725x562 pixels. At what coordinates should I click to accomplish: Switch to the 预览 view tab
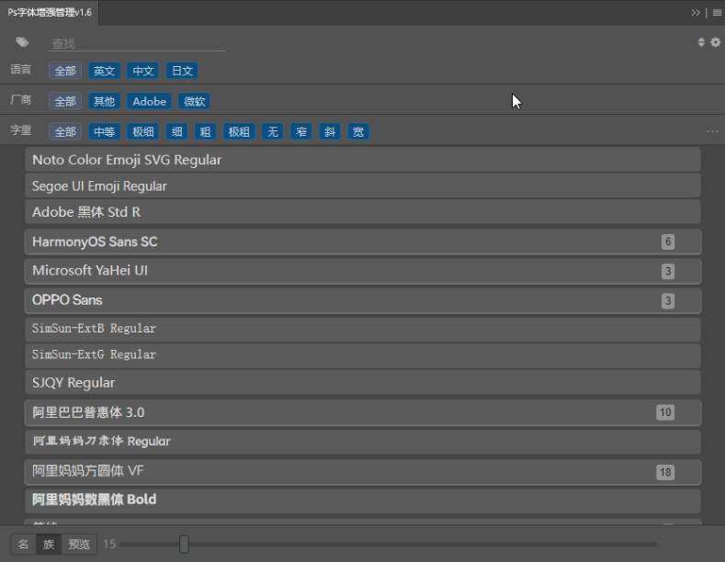click(x=79, y=545)
